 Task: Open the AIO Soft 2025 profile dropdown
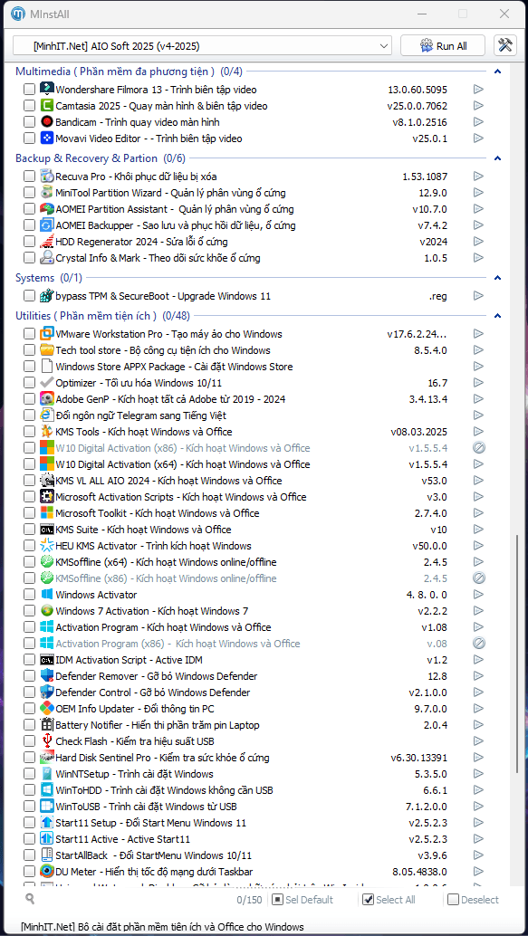click(x=203, y=46)
